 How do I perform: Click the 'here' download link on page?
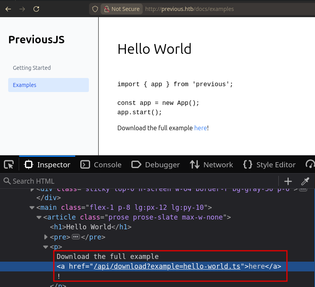(200, 128)
